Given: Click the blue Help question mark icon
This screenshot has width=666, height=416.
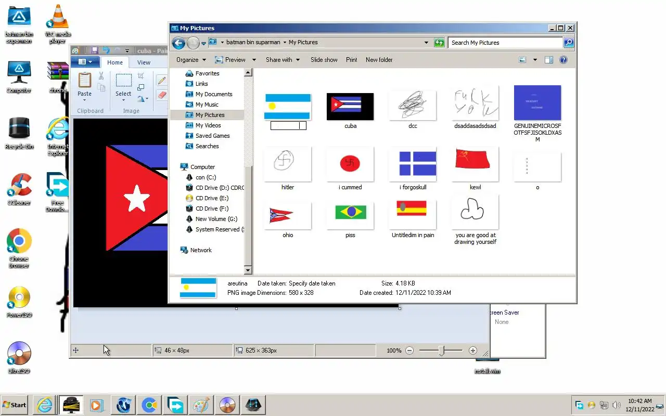Looking at the screenshot, I should 563,60.
